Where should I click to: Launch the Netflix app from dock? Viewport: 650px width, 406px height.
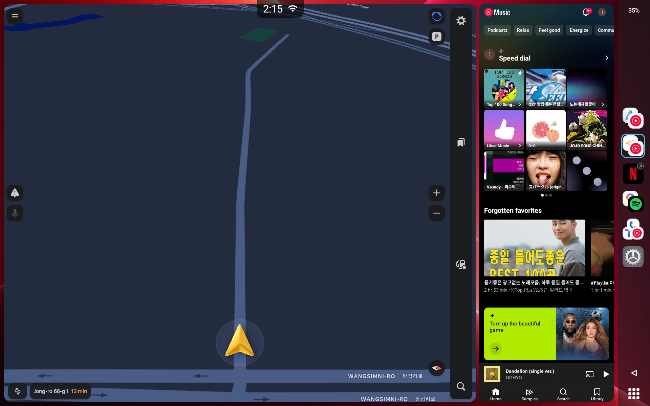click(633, 174)
